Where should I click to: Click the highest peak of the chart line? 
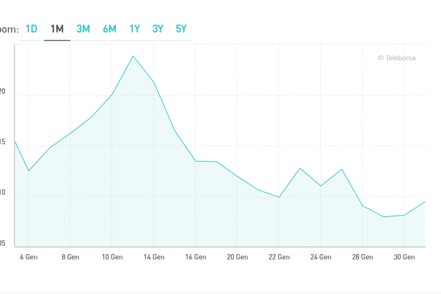[x=133, y=56]
